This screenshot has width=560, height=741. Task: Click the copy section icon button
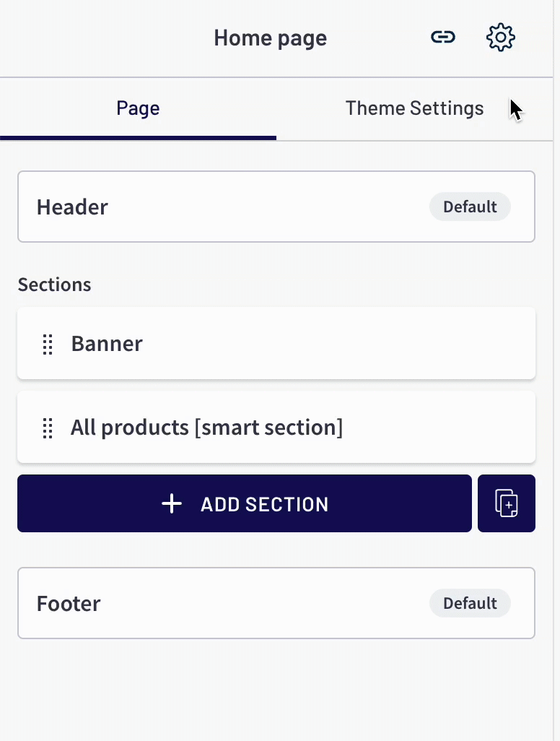(507, 503)
